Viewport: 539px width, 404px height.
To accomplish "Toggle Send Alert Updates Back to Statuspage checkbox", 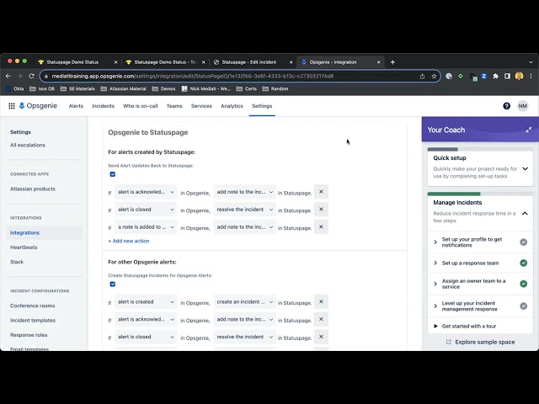I will (x=112, y=174).
